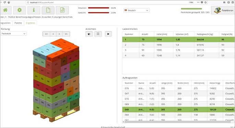235x128 pixels.
Task: Click the info icon button
Action: click(x=34, y=10)
